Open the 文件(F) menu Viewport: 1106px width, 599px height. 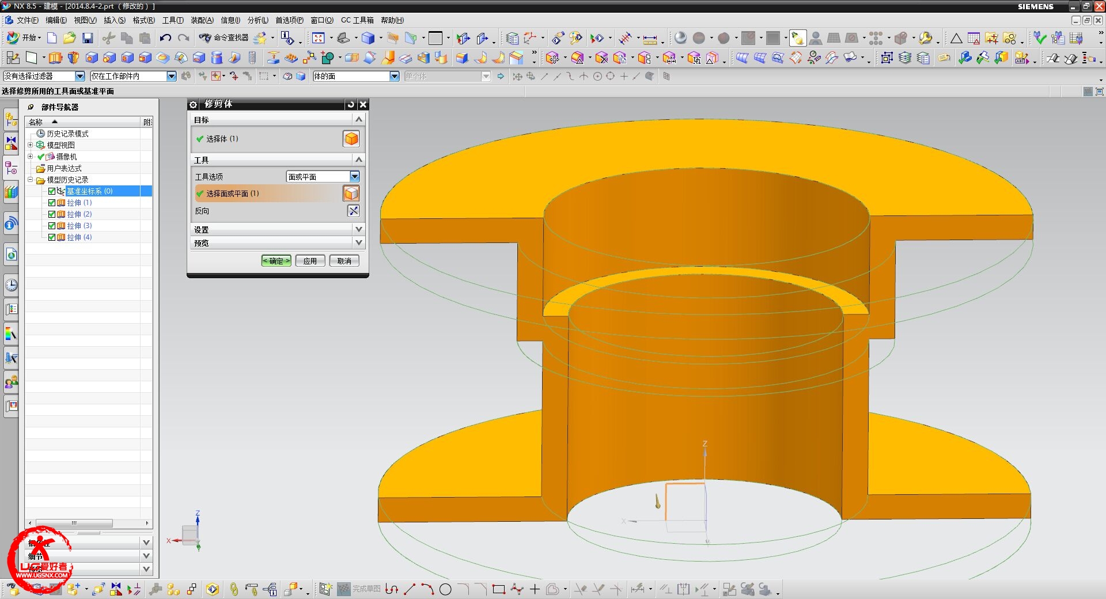coord(28,20)
